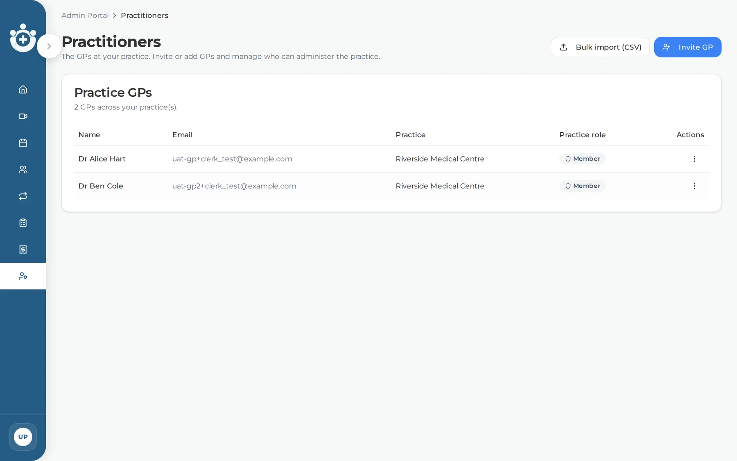The width and height of the screenshot is (737, 461).
Task: Go to Admin Portal breadcrumb
Action: tap(85, 16)
